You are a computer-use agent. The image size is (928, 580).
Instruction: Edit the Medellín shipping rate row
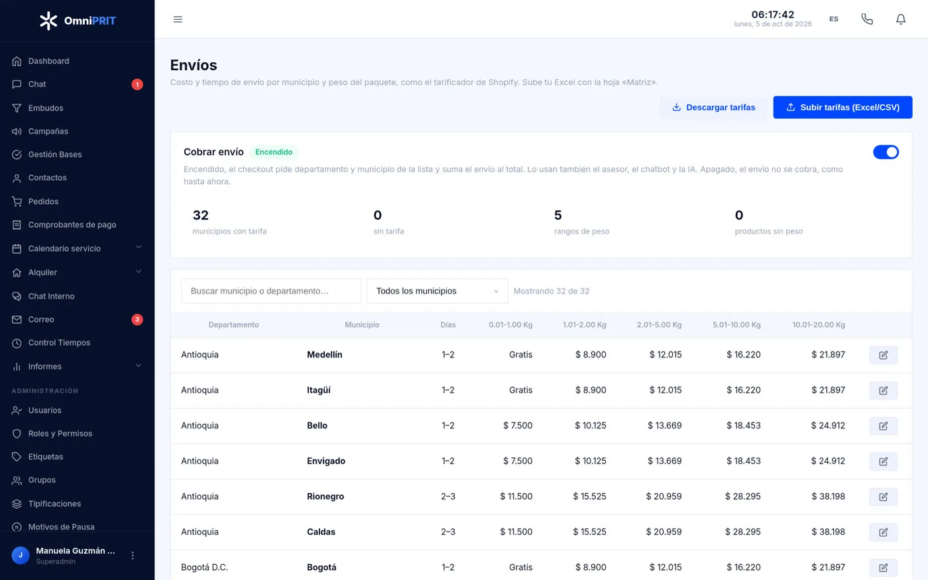[x=883, y=355]
